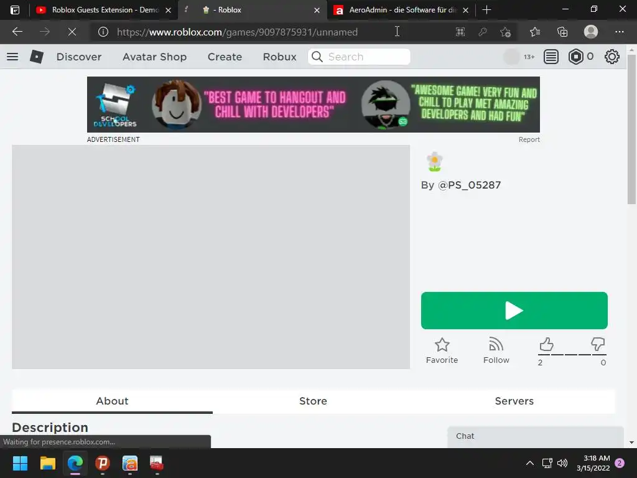
Task: Click the School Developers advertisement banner
Action: [x=314, y=105]
